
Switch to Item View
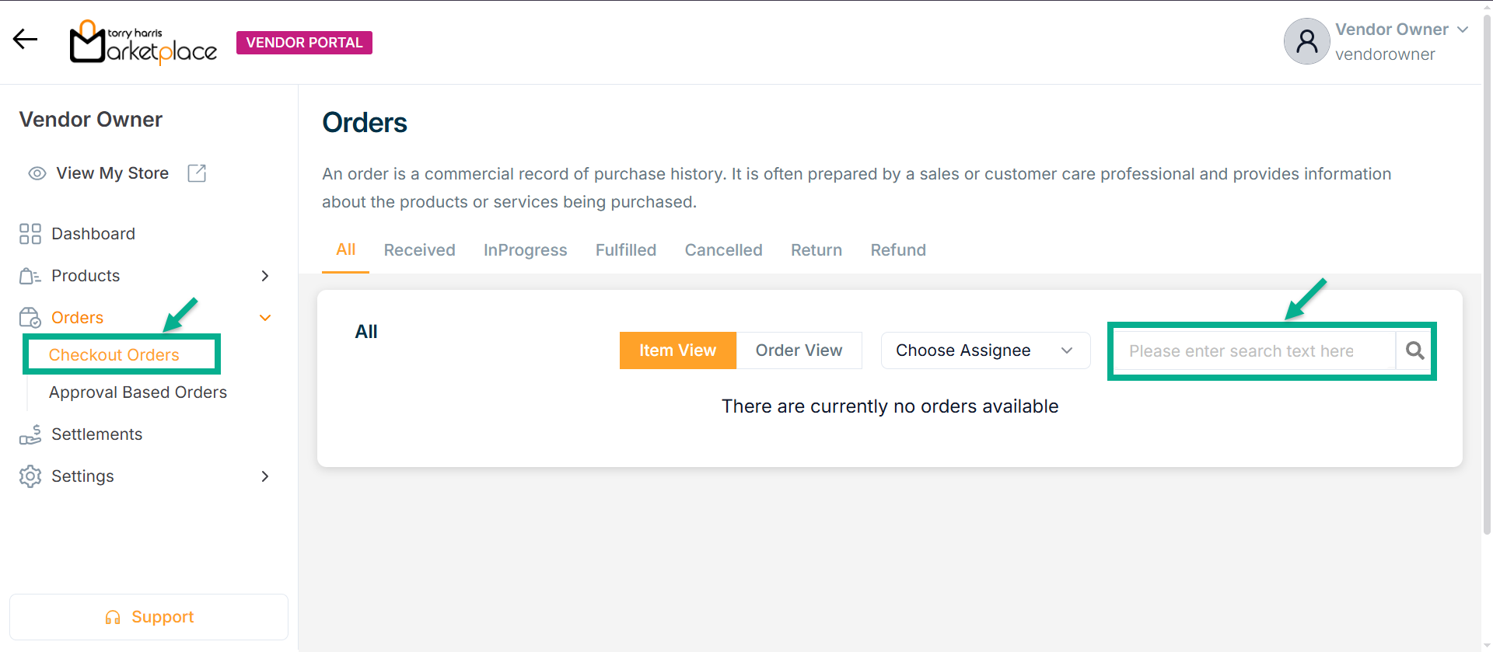pyautogui.click(x=677, y=350)
